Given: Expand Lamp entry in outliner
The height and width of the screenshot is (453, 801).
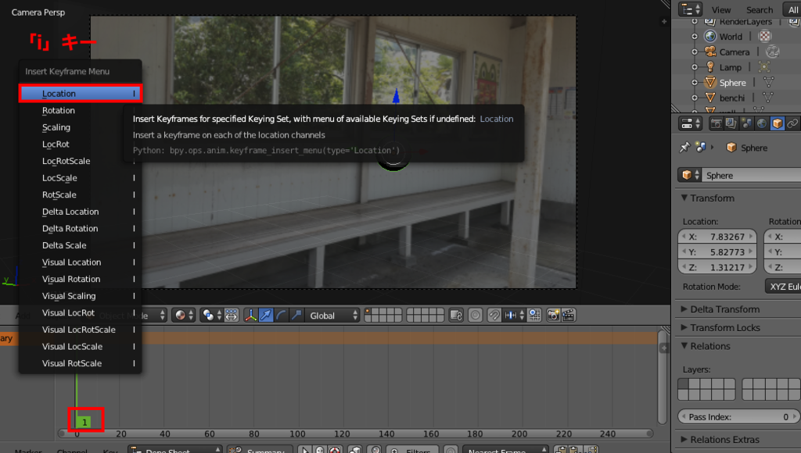Looking at the screenshot, I should click(695, 67).
